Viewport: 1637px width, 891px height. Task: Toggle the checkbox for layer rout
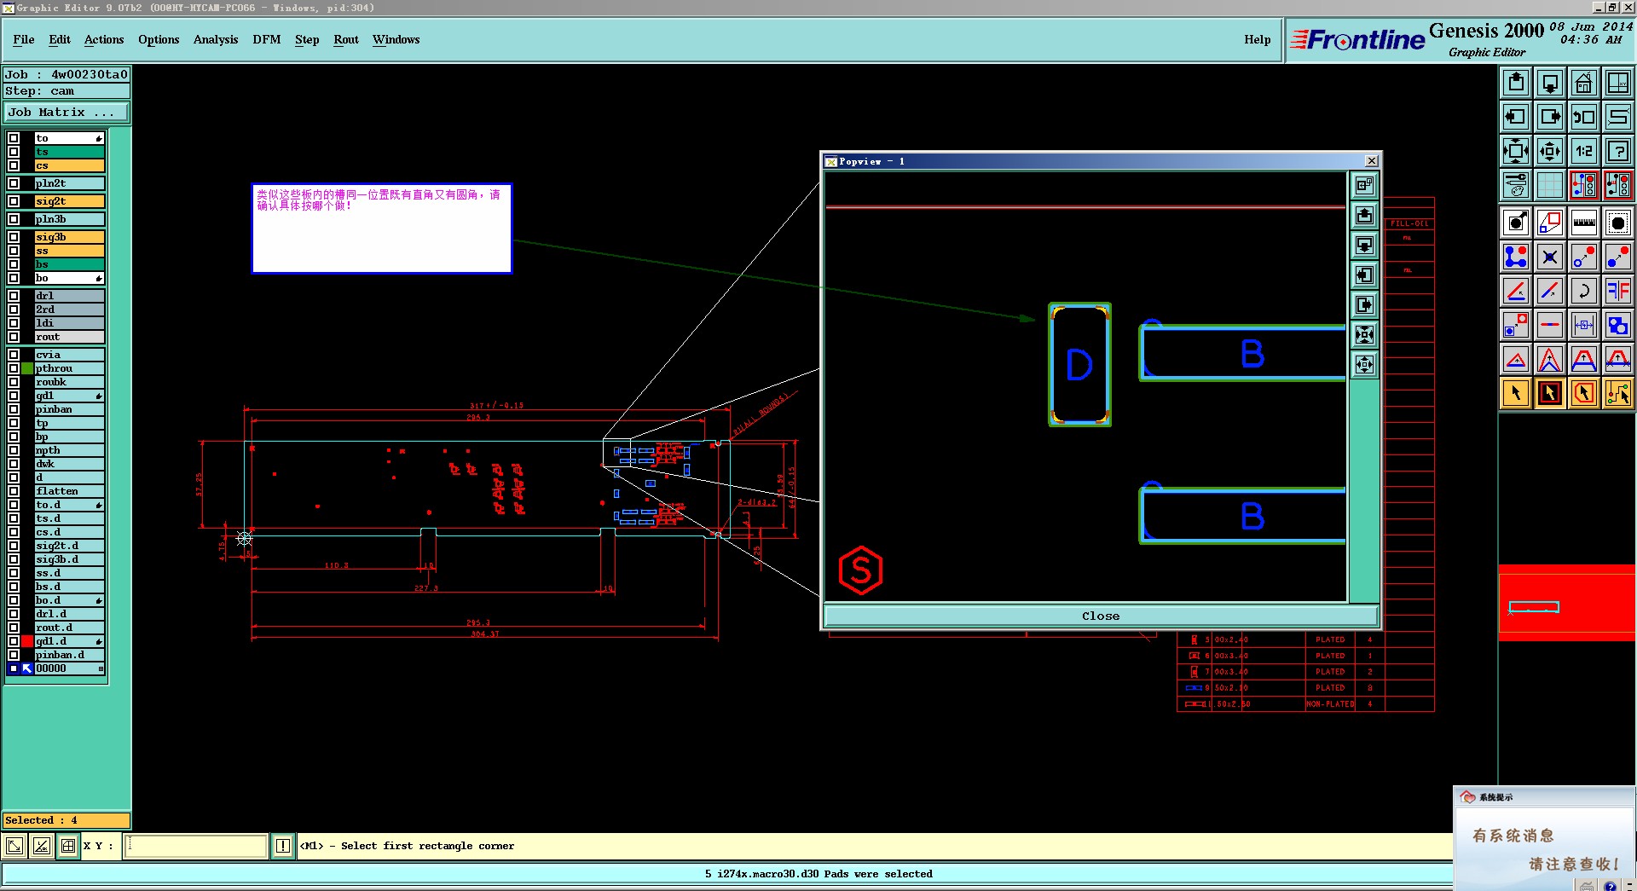(14, 337)
